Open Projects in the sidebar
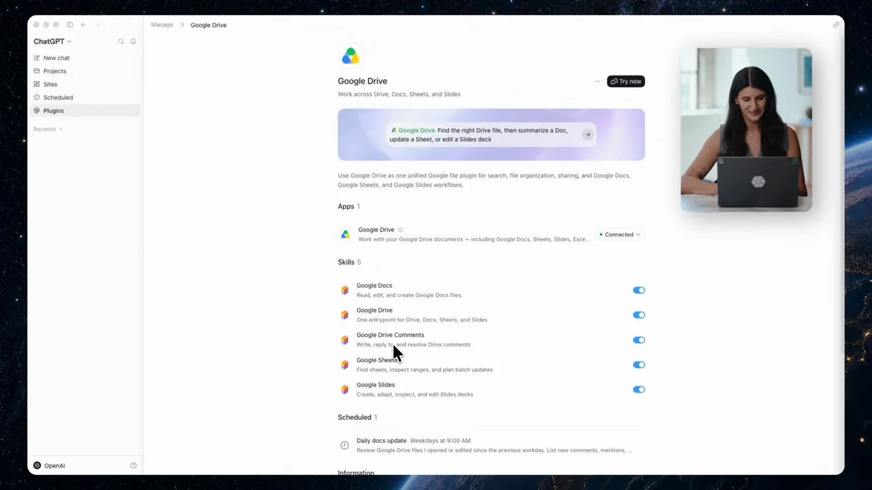 (85, 71)
